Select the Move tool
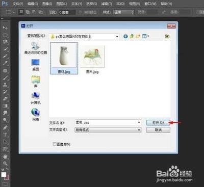204x187 pixels. 5,28
